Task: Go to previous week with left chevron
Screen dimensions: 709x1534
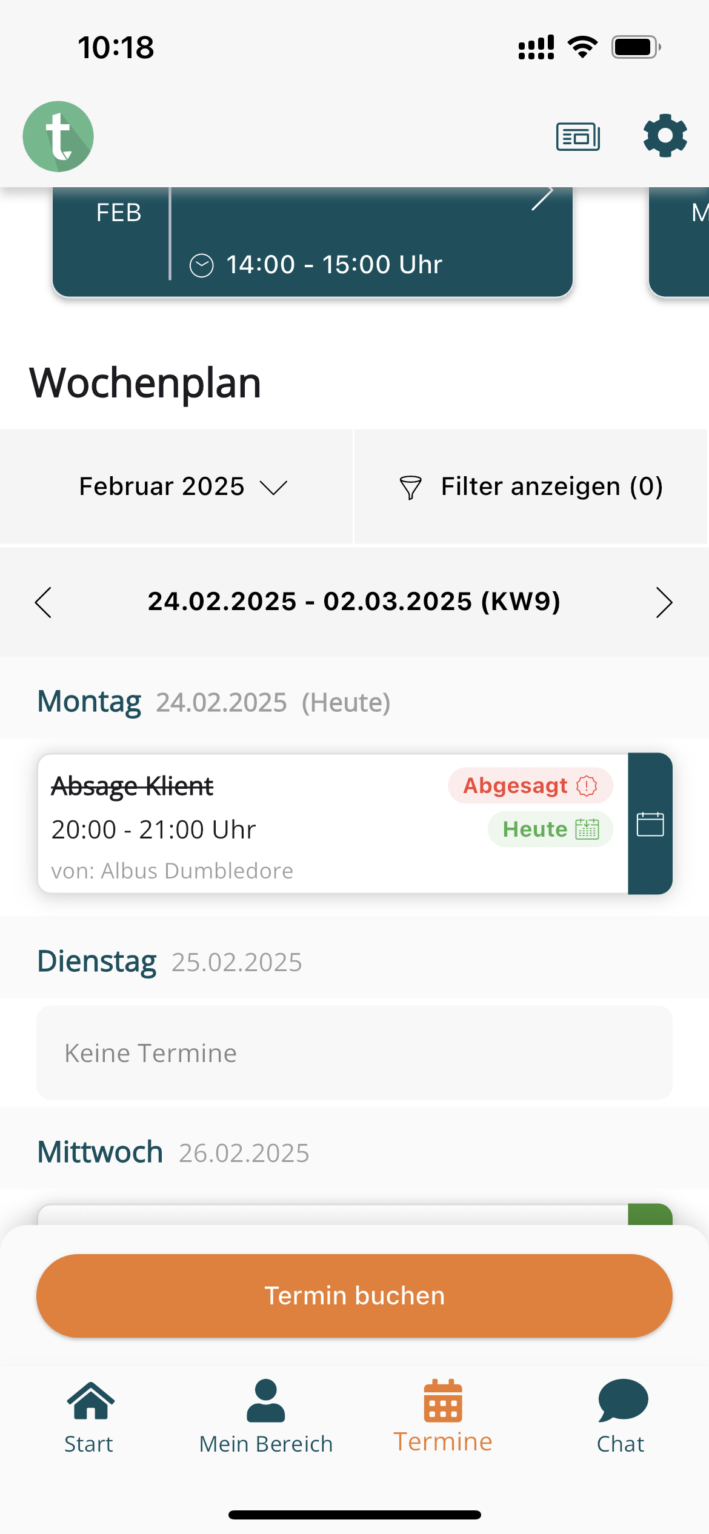Action: (x=44, y=602)
